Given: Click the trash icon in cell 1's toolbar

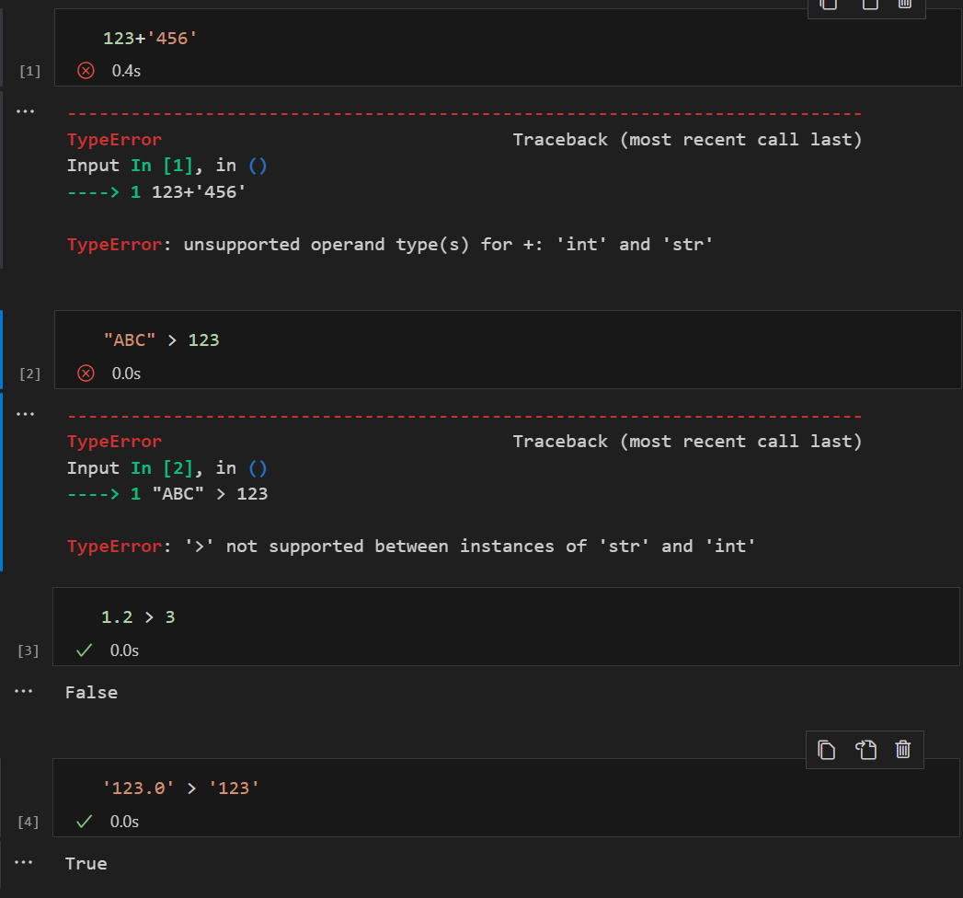Looking at the screenshot, I should (x=904, y=5).
